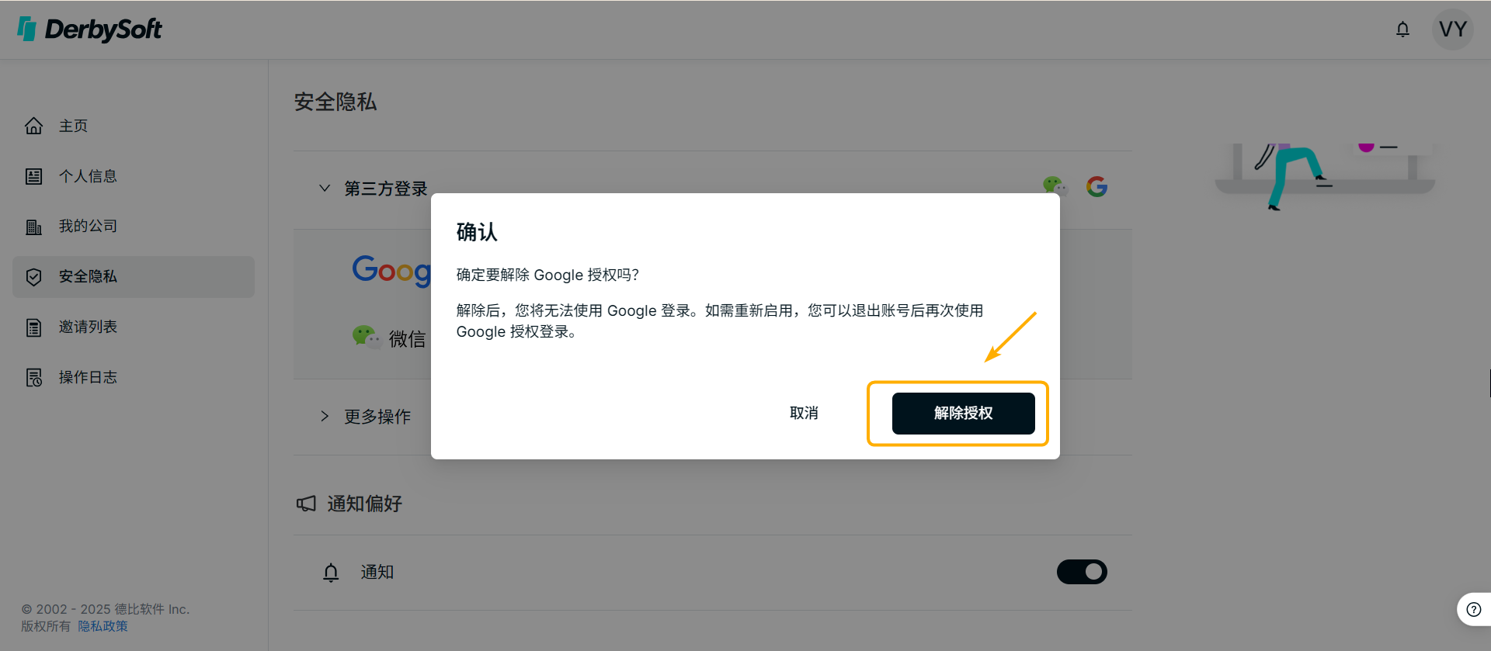1491x651 pixels.
Task: Click the 邀请列表 list icon
Action: click(33, 327)
